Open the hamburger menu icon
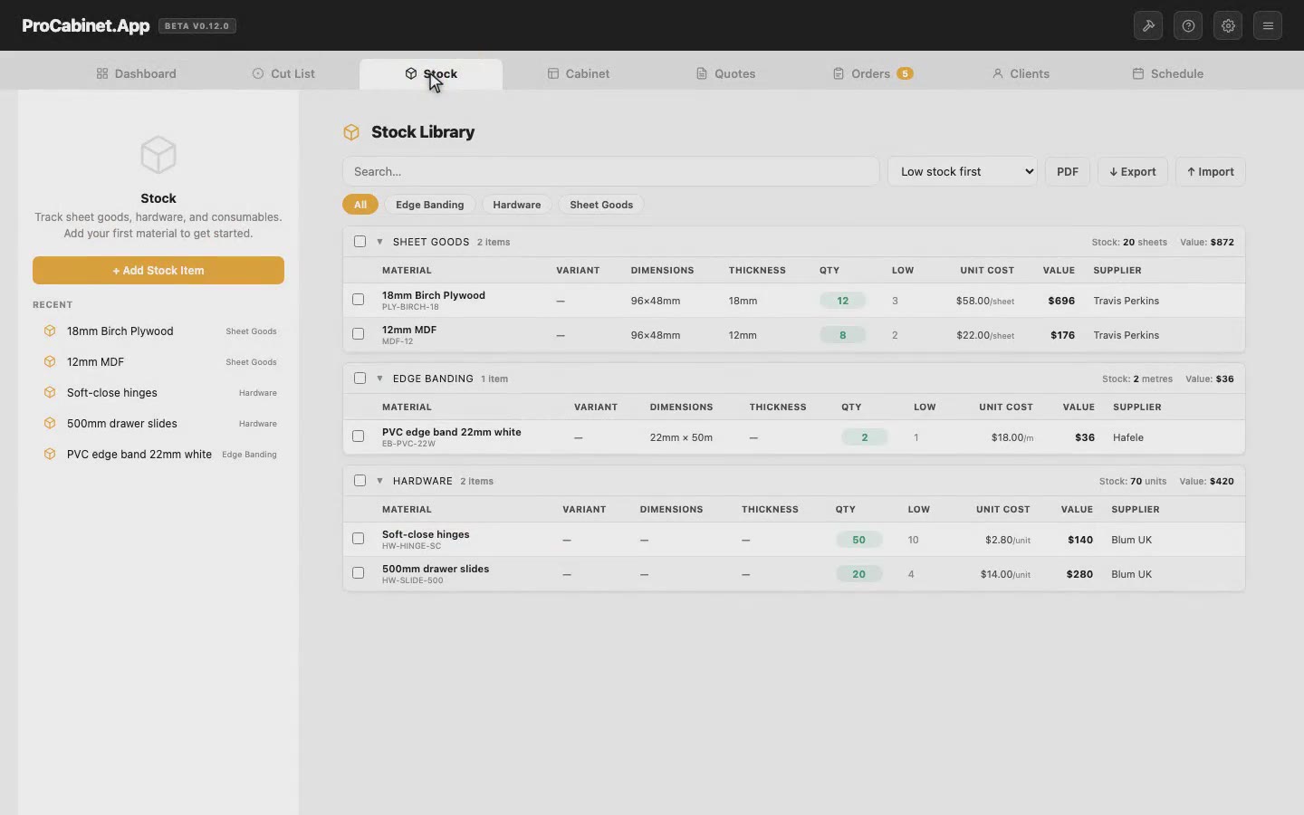The image size is (1304, 815). coord(1268,25)
